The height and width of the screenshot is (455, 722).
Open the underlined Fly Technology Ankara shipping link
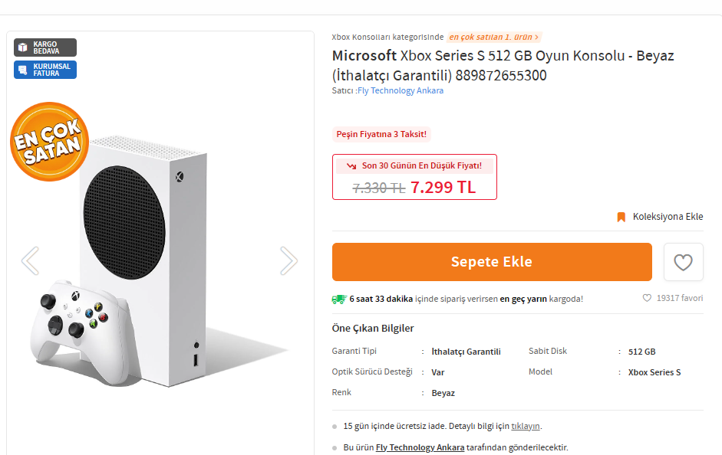420,447
